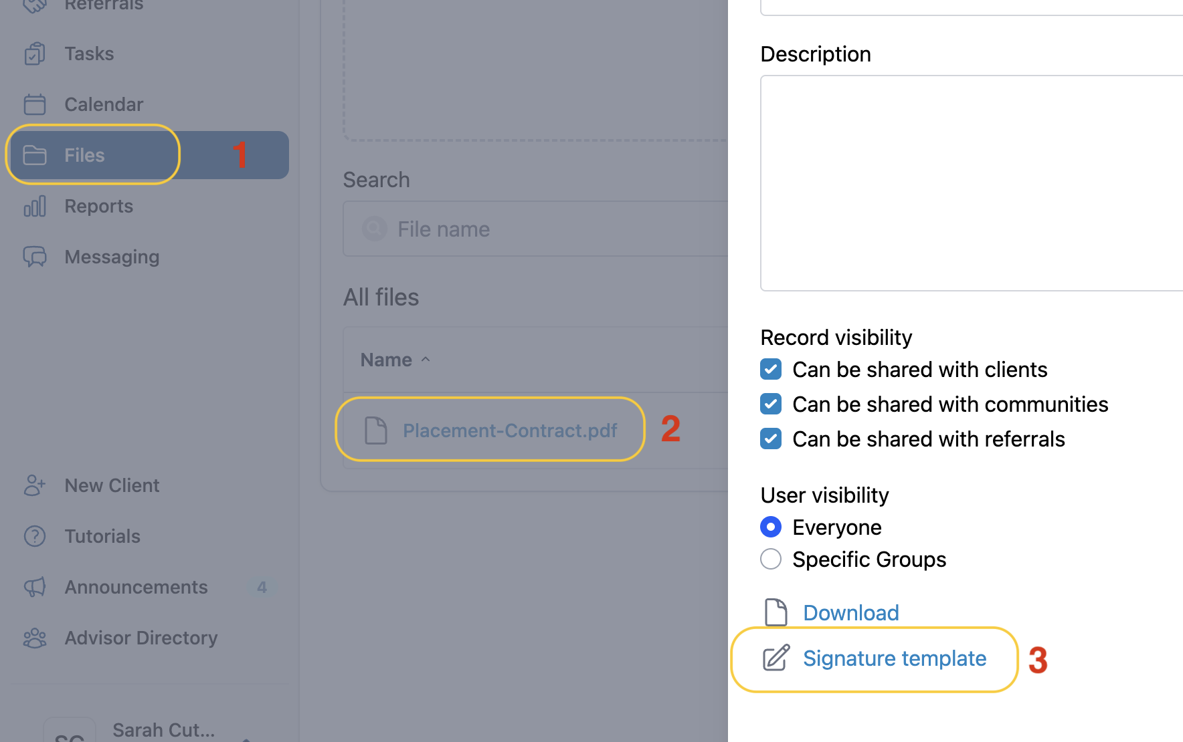Click the New Client person icon
This screenshot has height=742, width=1183.
click(35, 485)
